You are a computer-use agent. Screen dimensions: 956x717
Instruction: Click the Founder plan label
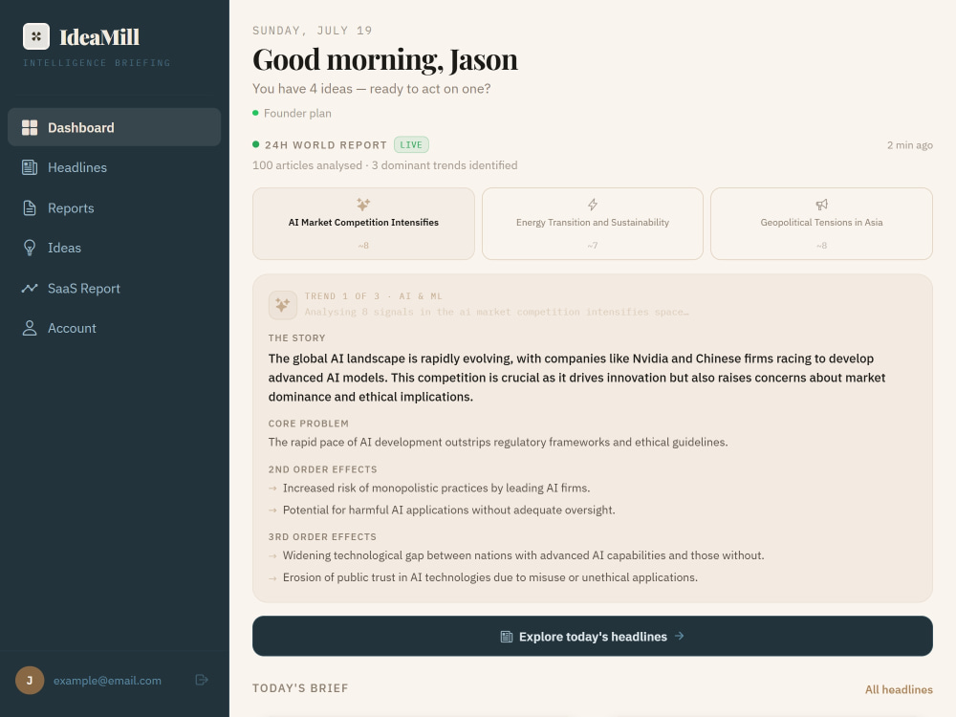tap(297, 113)
